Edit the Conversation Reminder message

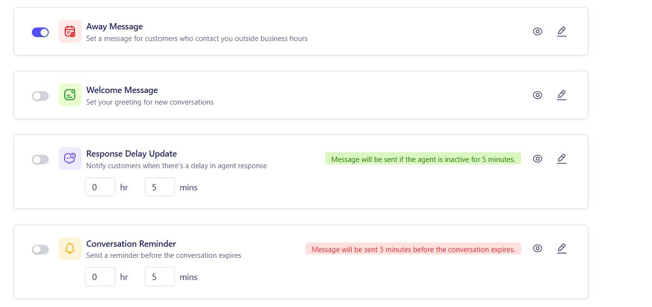coord(561,249)
